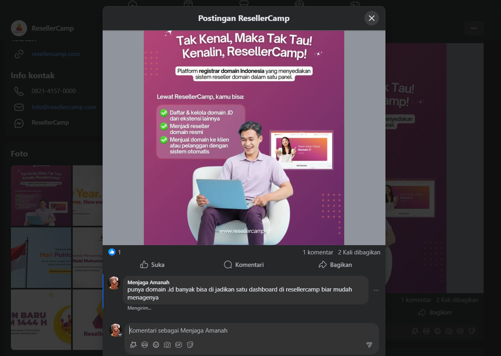Click the Komentari button under the post

[x=244, y=265]
